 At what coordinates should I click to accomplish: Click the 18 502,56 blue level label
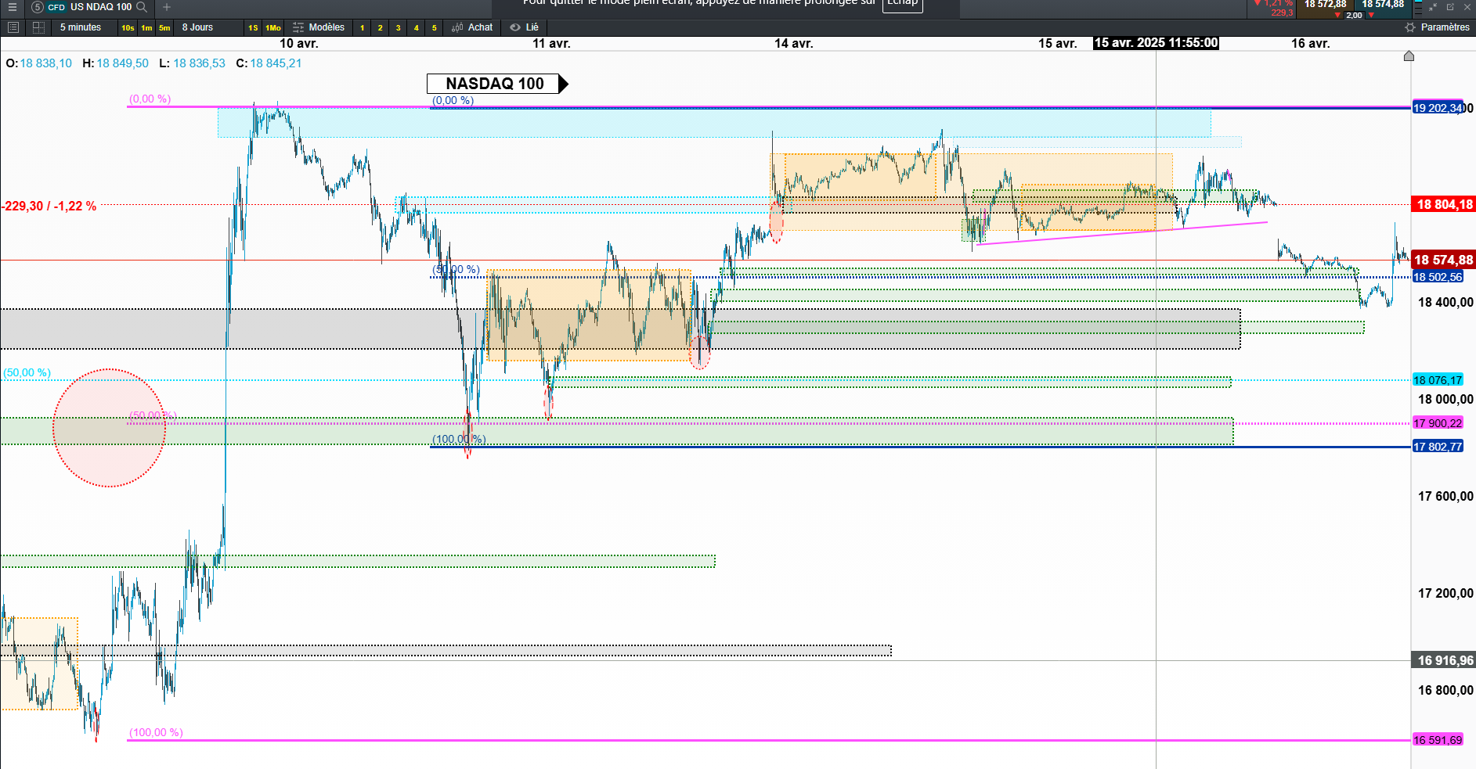1438,277
